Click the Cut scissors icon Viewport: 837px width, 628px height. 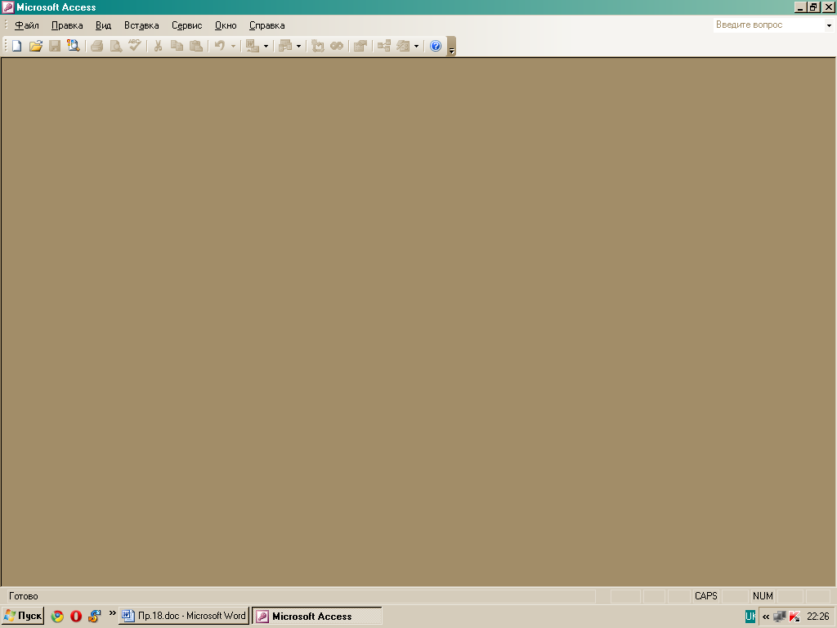[x=158, y=46]
